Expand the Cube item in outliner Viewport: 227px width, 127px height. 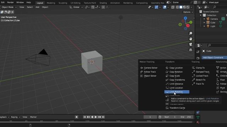204,23
